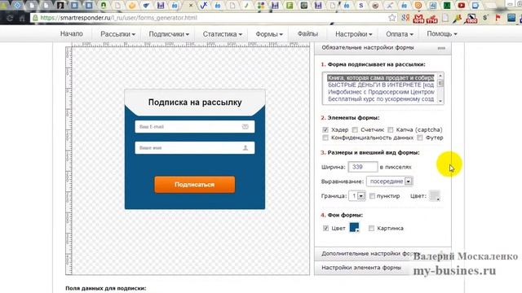This screenshot has height=293, width=522.
Task: Select Инфобизнес с Продюсерским Центром list entry
Action: pos(381,92)
